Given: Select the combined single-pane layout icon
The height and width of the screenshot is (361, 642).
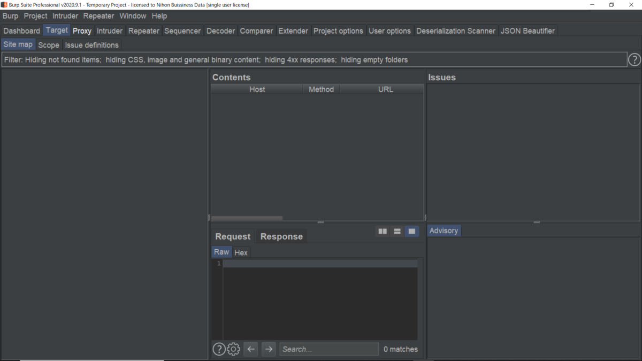Looking at the screenshot, I should click(412, 231).
